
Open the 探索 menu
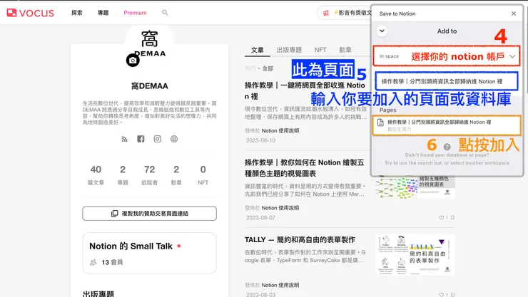tap(77, 13)
